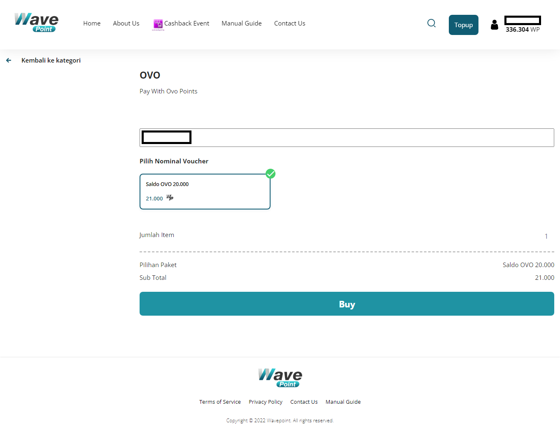This screenshot has width=560, height=435.
Task: Click the back arrow icon
Action: point(9,60)
